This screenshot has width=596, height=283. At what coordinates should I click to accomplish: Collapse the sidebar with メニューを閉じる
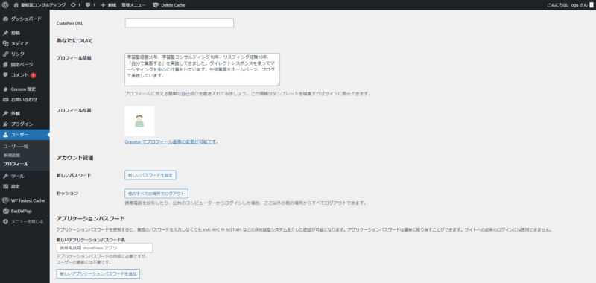coord(25,221)
